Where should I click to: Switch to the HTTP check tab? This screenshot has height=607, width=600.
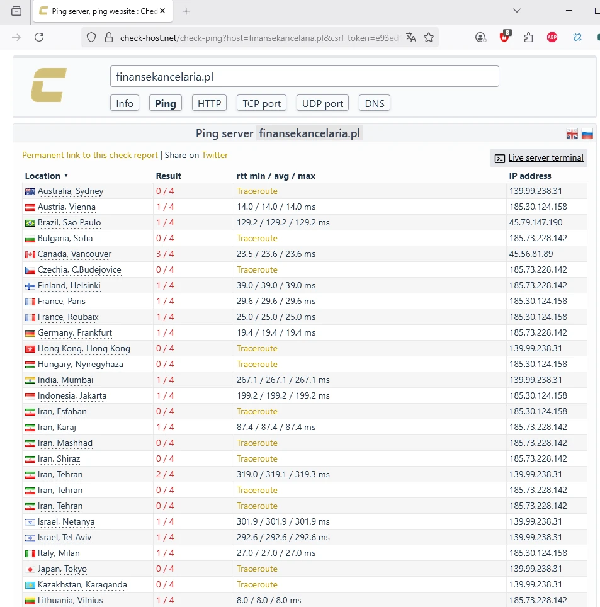pyautogui.click(x=209, y=103)
